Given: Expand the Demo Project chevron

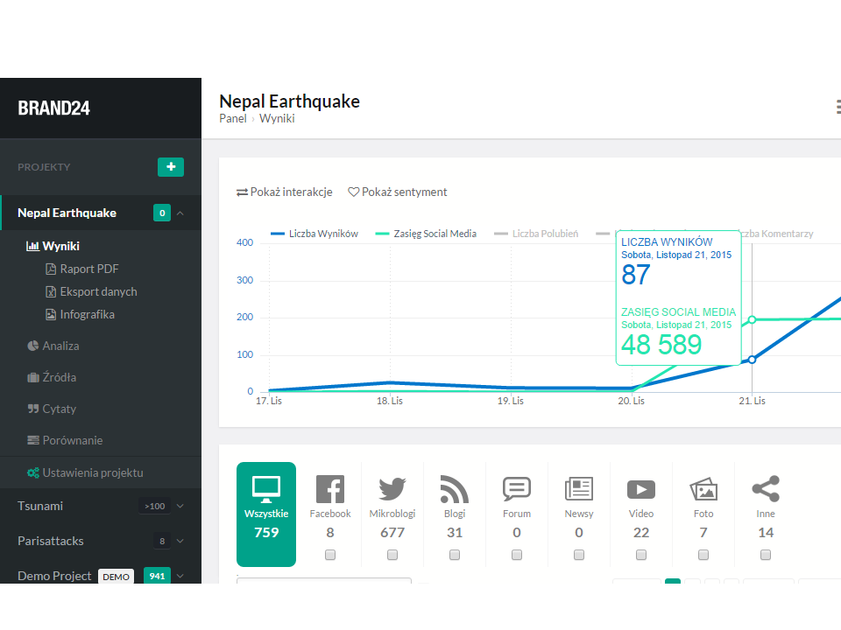Looking at the screenshot, I should point(180,576).
